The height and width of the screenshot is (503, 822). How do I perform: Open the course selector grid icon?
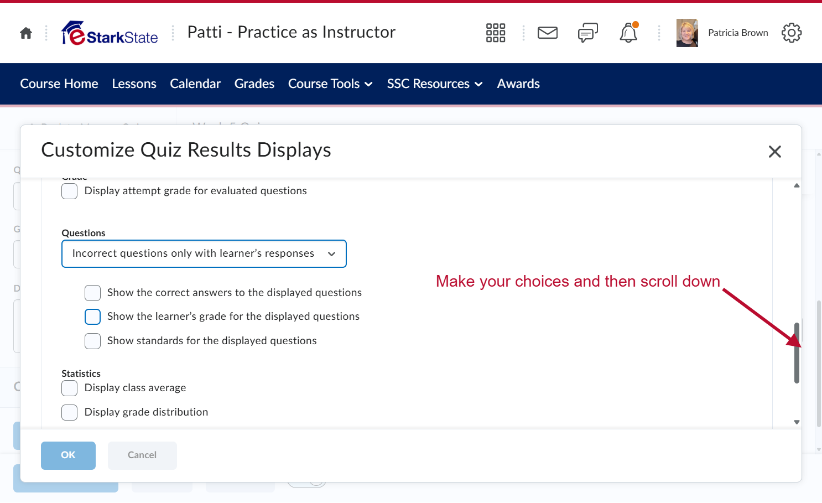496,33
